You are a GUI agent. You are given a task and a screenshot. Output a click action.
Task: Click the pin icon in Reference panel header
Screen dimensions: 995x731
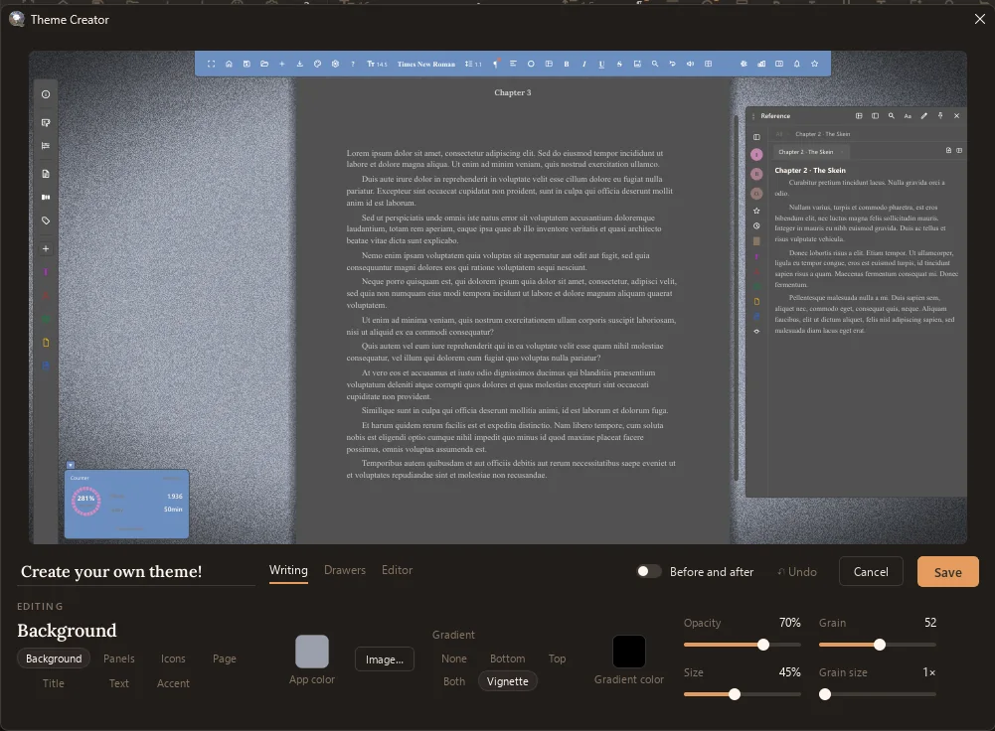tap(940, 116)
